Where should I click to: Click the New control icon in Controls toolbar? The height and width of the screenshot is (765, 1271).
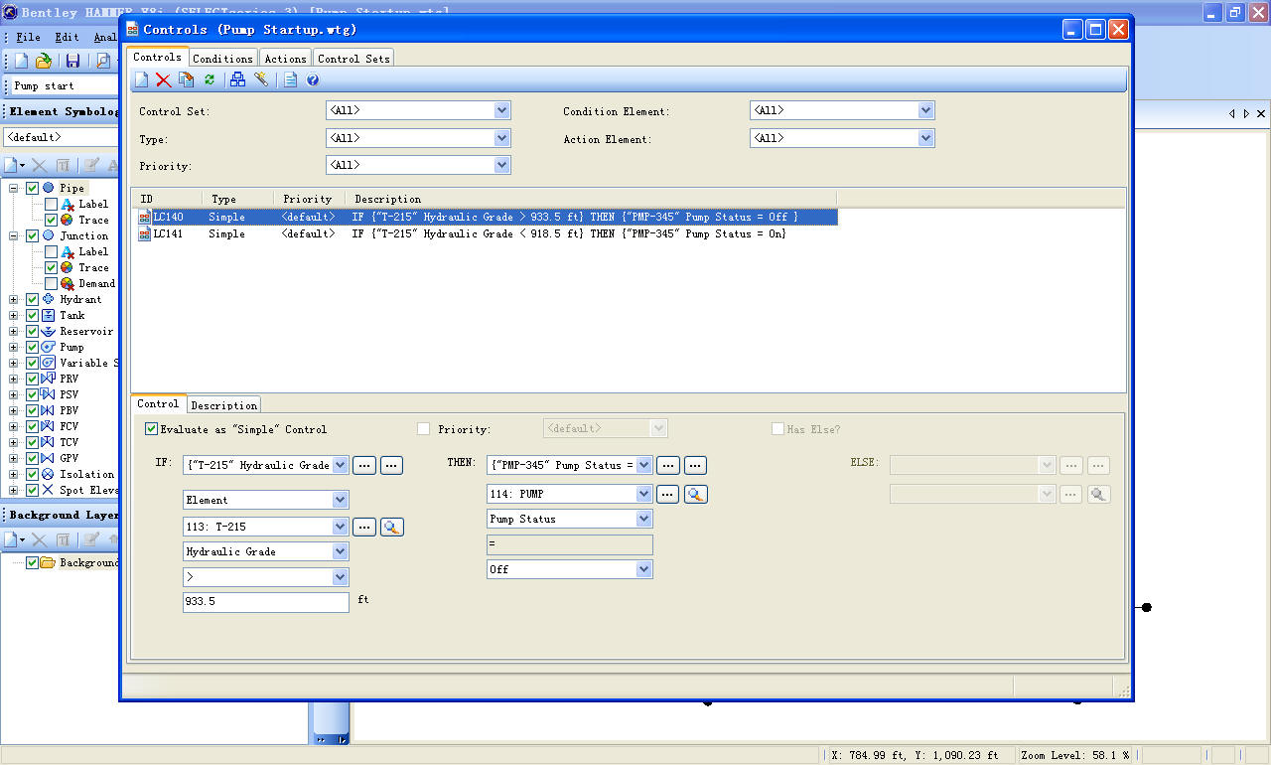142,79
